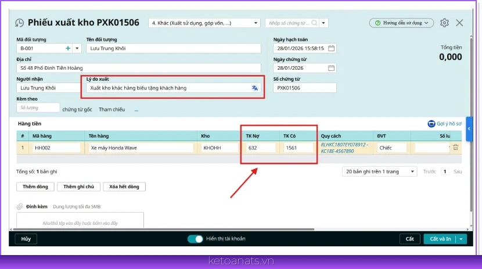Go to Trước page
This screenshot has width=482, height=269.
pyautogui.click(x=429, y=171)
